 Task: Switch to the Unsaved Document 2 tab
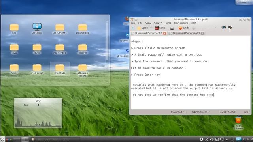[186, 33]
